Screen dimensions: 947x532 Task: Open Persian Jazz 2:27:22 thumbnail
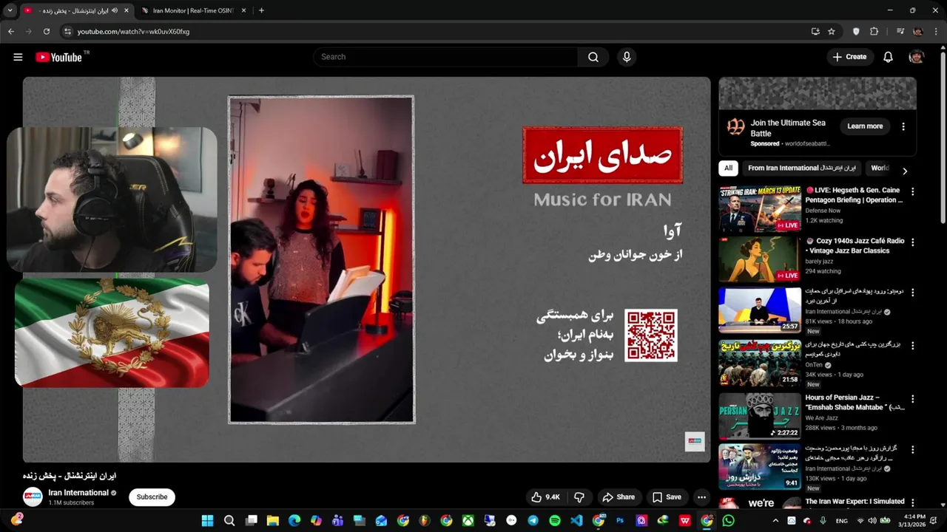pos(760,416)
